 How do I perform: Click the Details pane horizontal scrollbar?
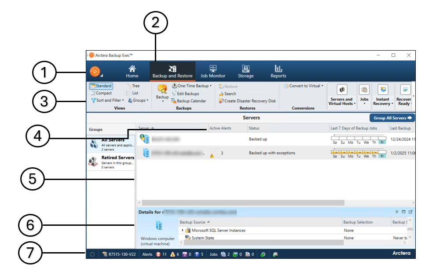[x=263, y=243]
